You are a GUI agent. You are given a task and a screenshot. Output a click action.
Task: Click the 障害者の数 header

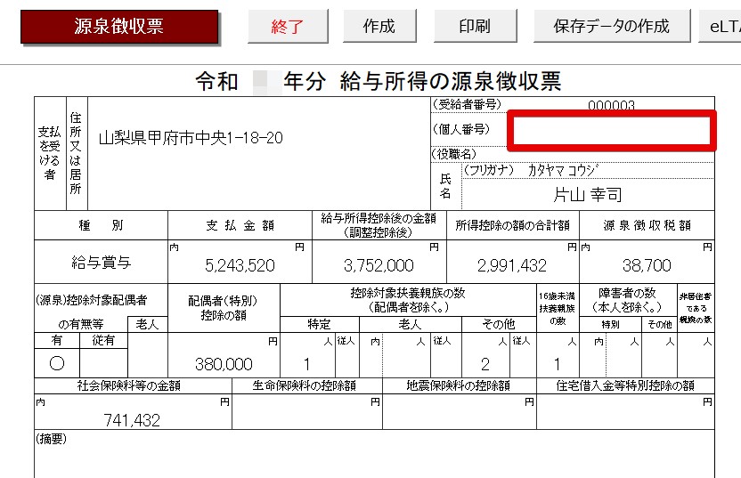(627, 300)
